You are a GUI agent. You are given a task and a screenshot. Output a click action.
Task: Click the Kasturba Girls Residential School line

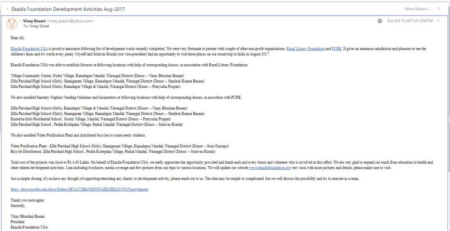coord(91,119)
